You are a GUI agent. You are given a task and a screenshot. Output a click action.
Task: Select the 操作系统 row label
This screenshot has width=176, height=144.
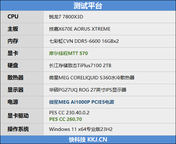click(x=18, y=129)
